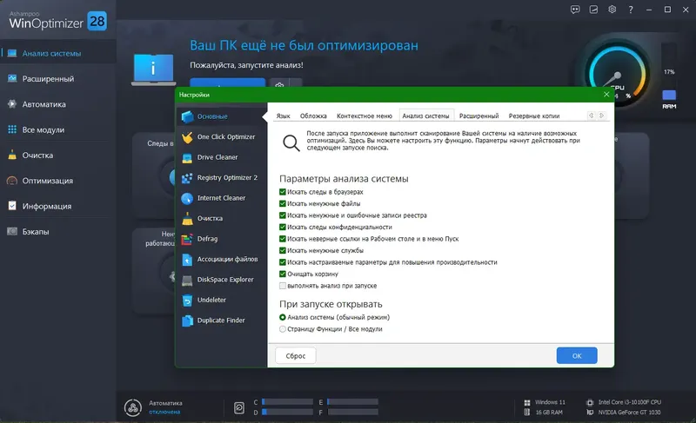Click the computer info laptop image

(154, 69)
